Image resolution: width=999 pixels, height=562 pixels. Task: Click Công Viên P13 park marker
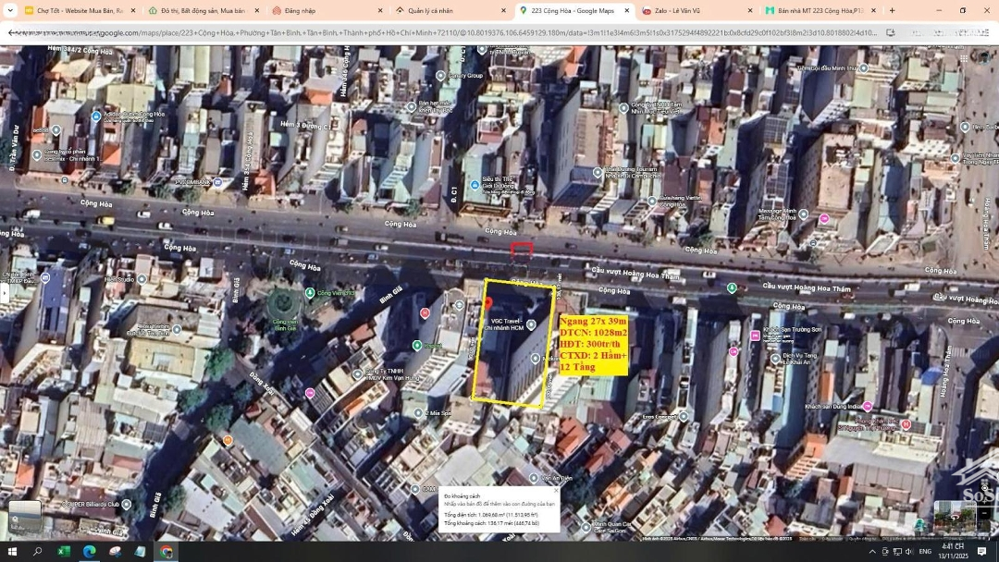[x=310, y=293]
